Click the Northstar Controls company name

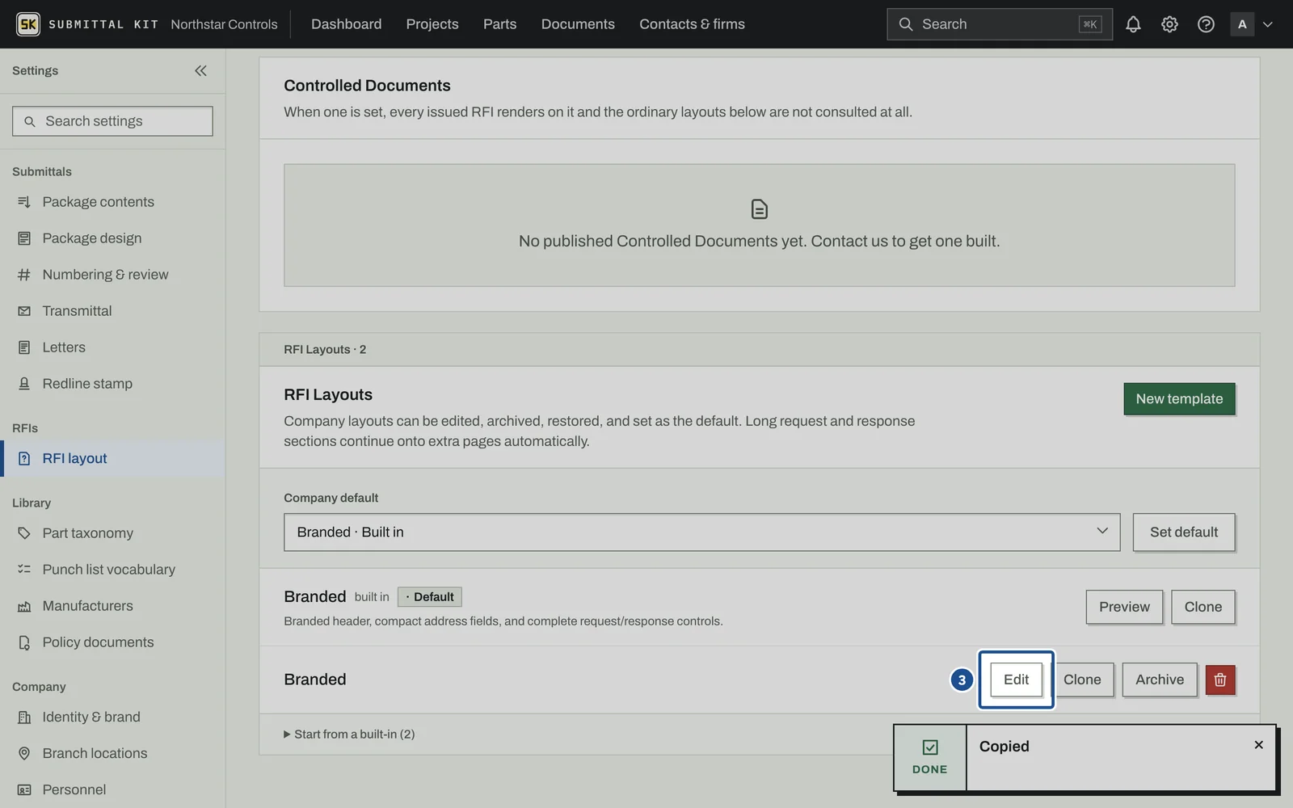coord(224,24)
